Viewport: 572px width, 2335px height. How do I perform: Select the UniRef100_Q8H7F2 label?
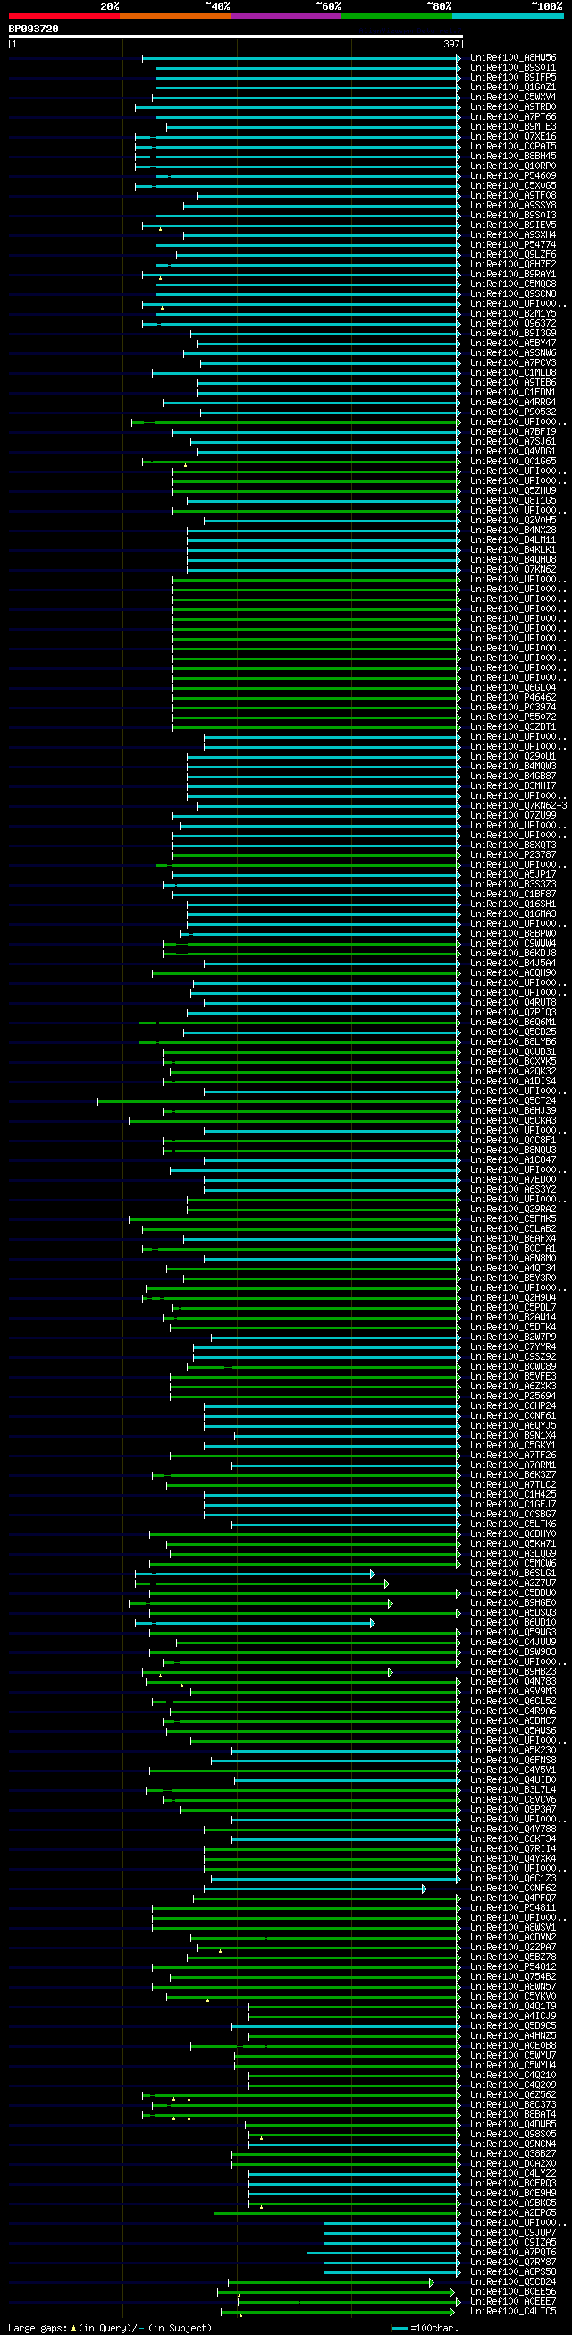[x=513, y=265]
